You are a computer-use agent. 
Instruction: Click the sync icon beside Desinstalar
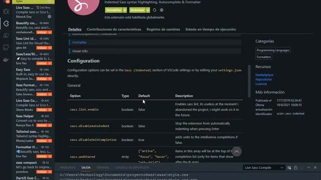(154, 10)
